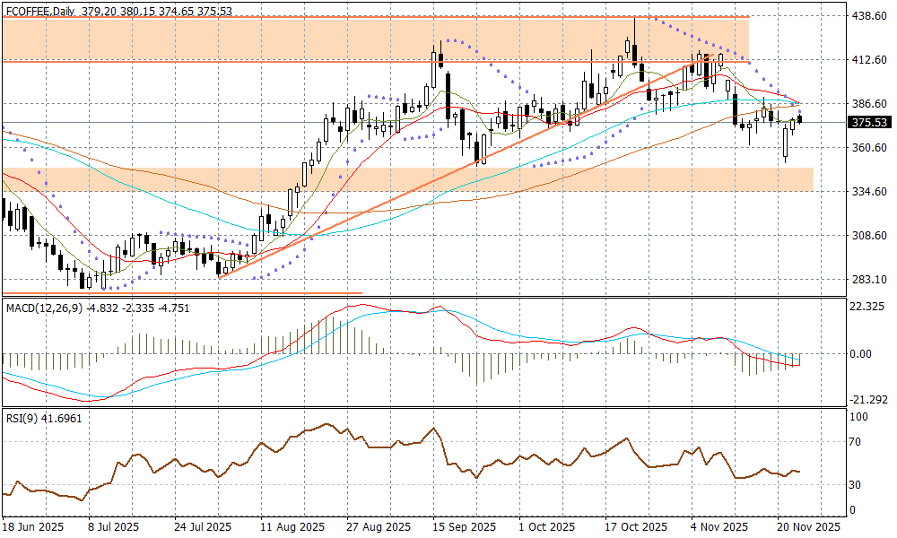
Task: Click the MACD(12,26,9) indicator label
Action: click(x=45, y=308)
